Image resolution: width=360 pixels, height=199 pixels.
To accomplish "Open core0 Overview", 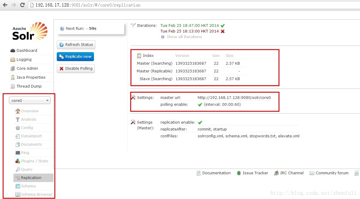I will pos(30,111).
